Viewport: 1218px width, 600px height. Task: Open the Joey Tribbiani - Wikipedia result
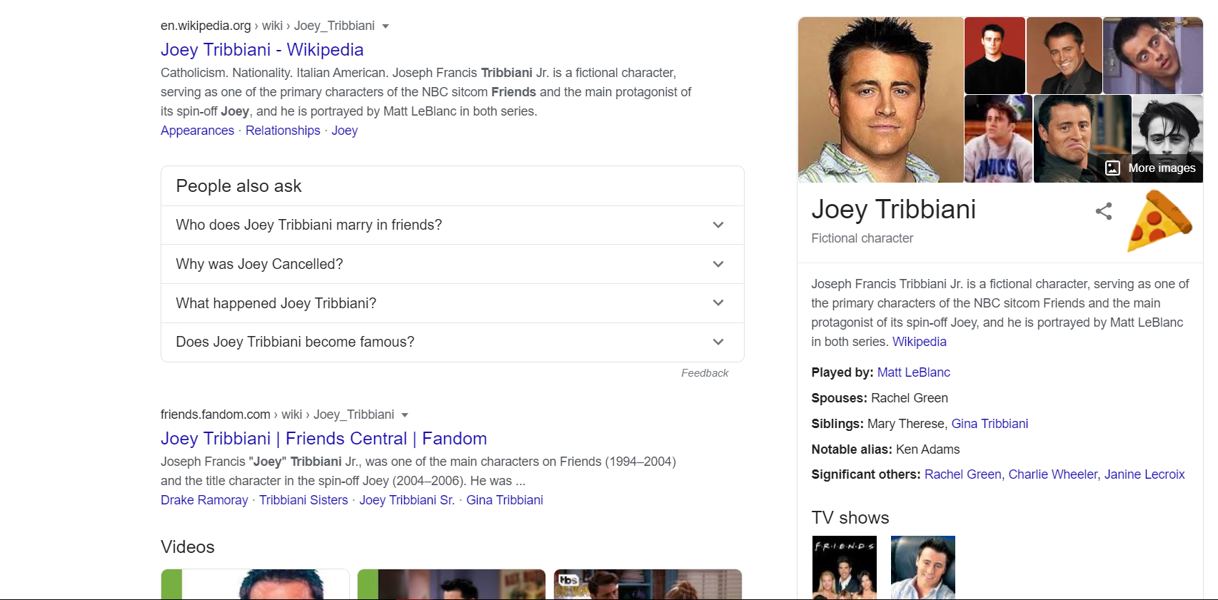tap(262, 50)
